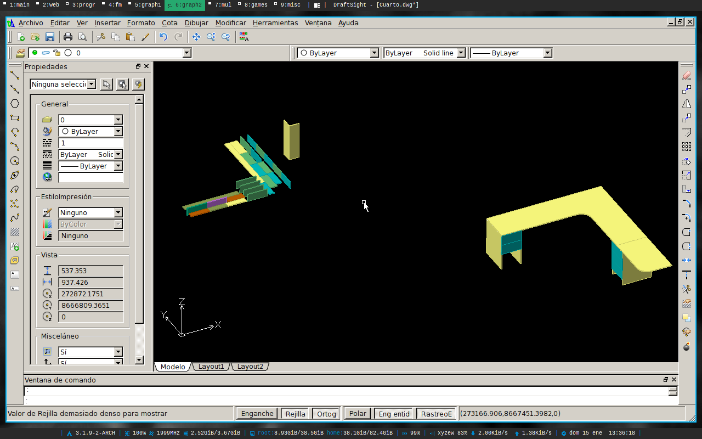Viewport: 702px width, 439px height.
Task: Use the Zoom out icon on the toolbar
Action: (x=225, y=37)
